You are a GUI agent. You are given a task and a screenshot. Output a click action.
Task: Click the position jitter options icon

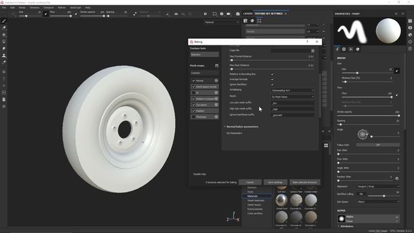coord(397,179)
